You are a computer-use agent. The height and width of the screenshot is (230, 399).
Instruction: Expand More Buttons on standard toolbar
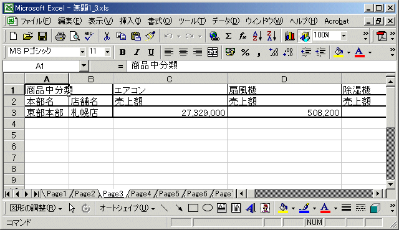coord(366,36)
